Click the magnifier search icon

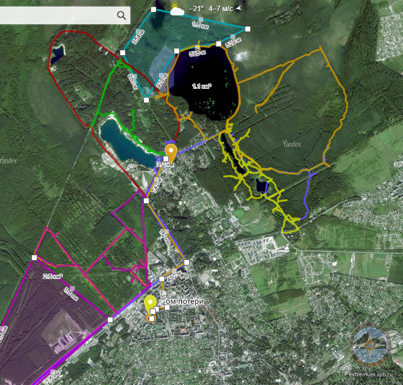pos(121,15)
